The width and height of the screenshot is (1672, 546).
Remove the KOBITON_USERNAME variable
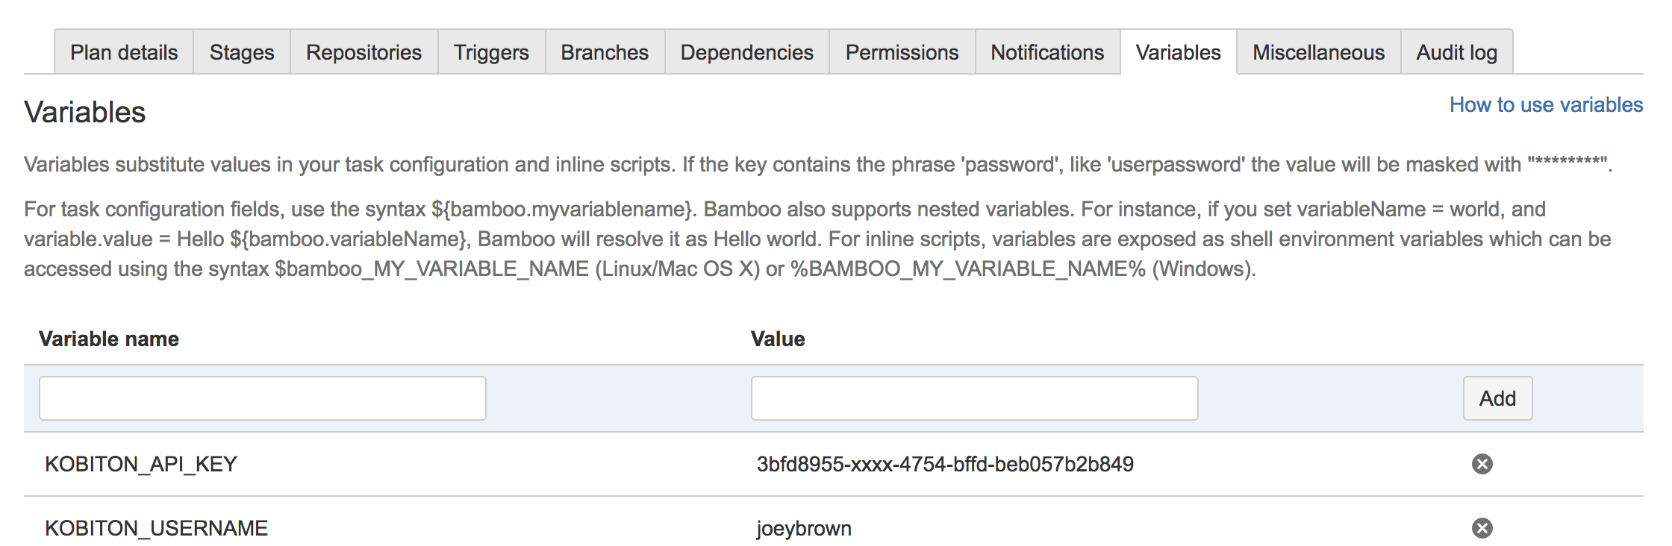pyautogui.click(x=1482, y=528)
